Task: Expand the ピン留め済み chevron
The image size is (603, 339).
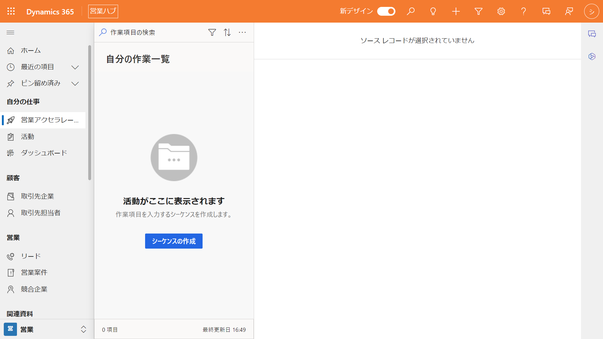Action: pyautogui.click(x=75, y=83)
